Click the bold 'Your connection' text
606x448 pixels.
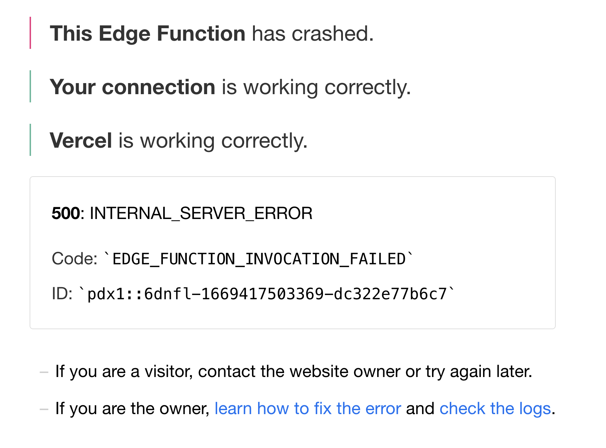pos(133,87)
